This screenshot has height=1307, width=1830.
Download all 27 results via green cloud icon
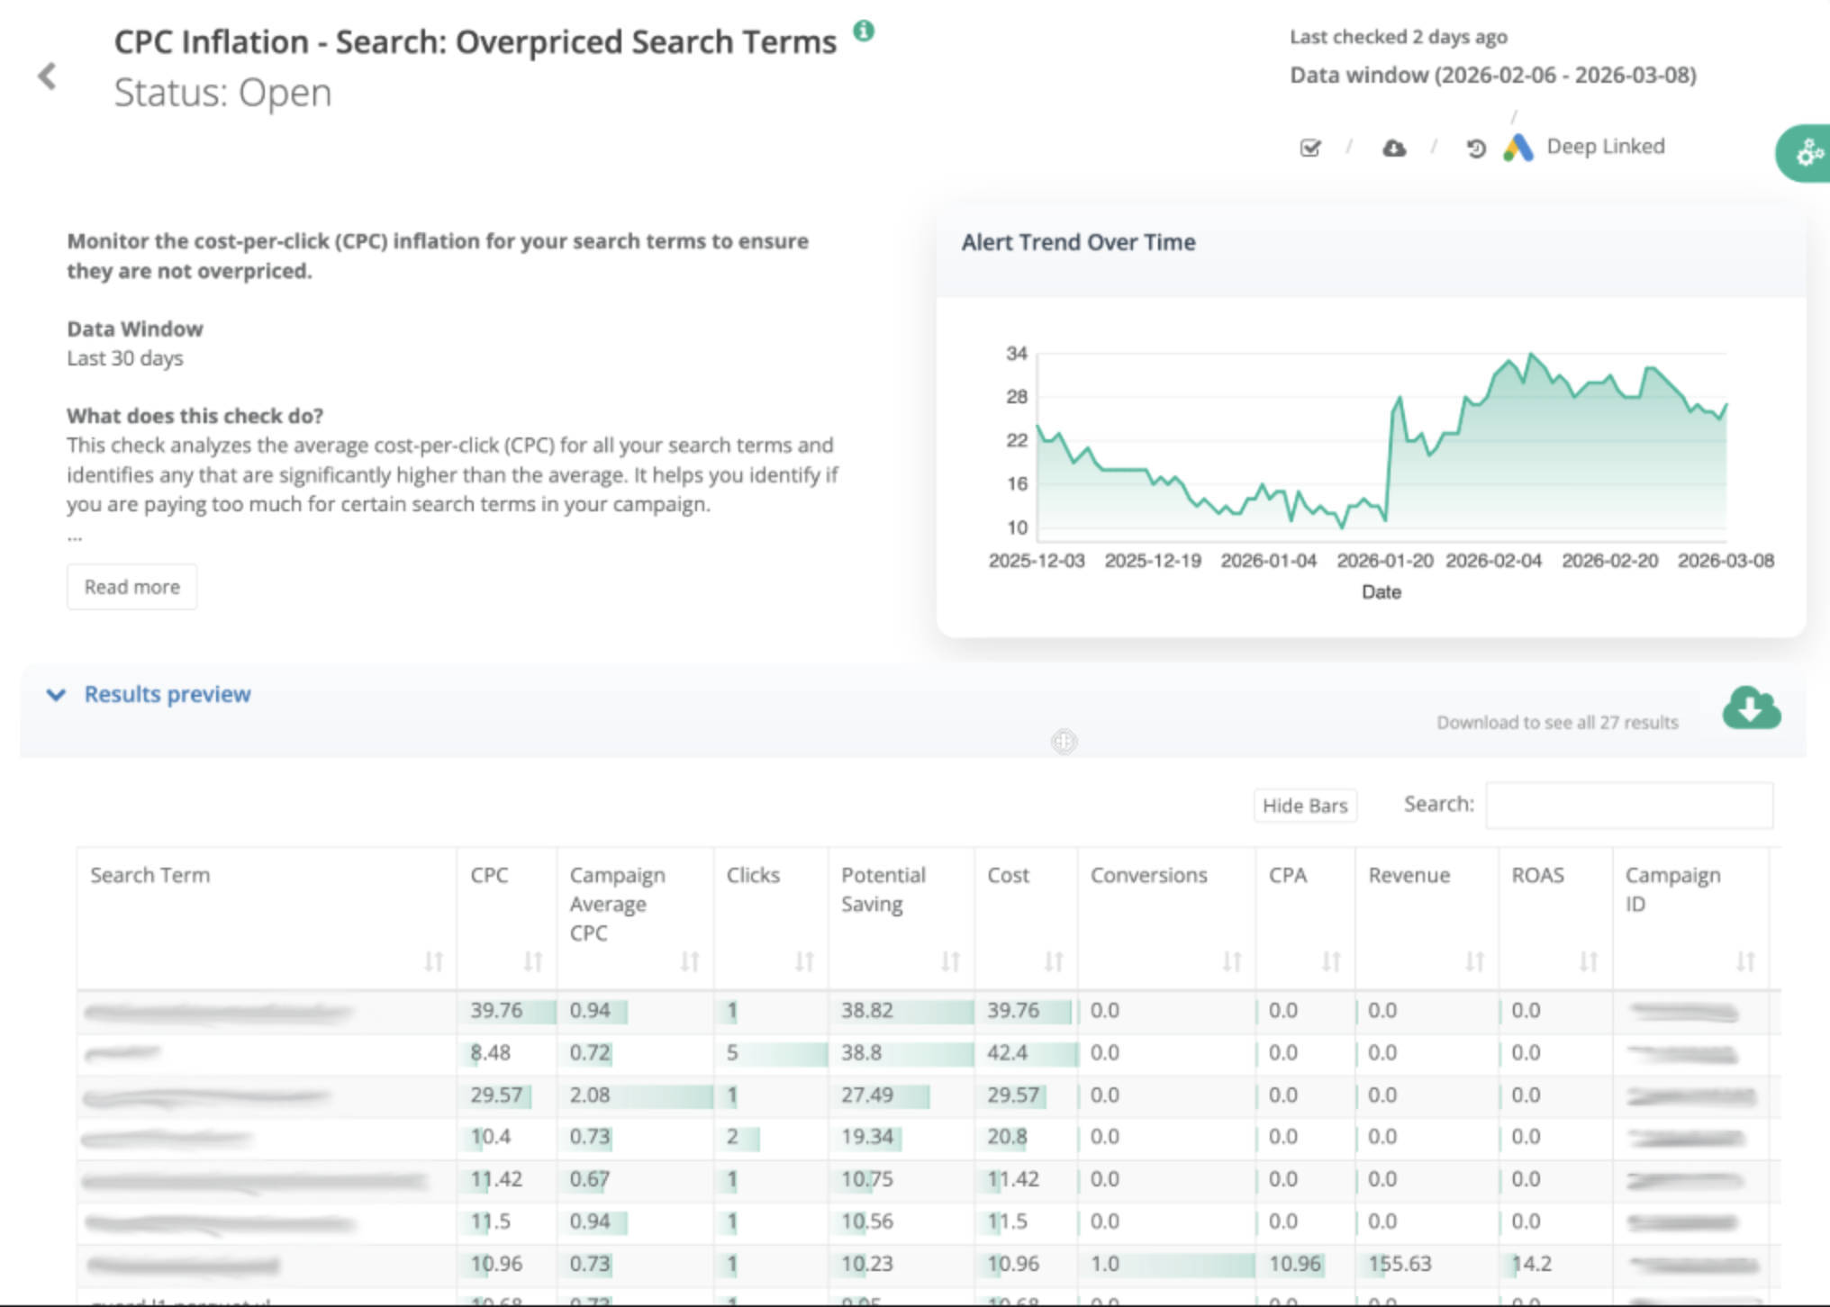tap(1751, 708)
